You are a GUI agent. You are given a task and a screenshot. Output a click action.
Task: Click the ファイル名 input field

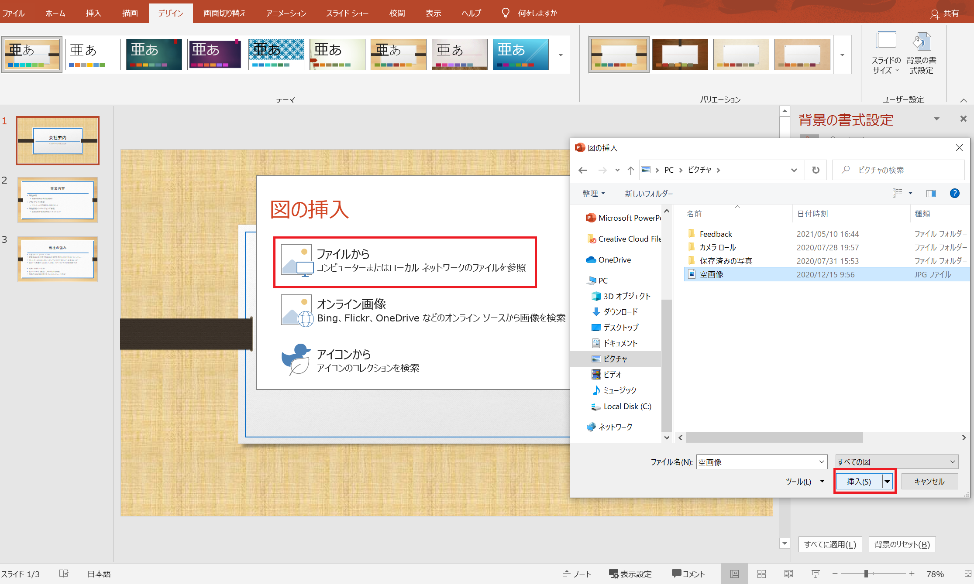point(761,462)
